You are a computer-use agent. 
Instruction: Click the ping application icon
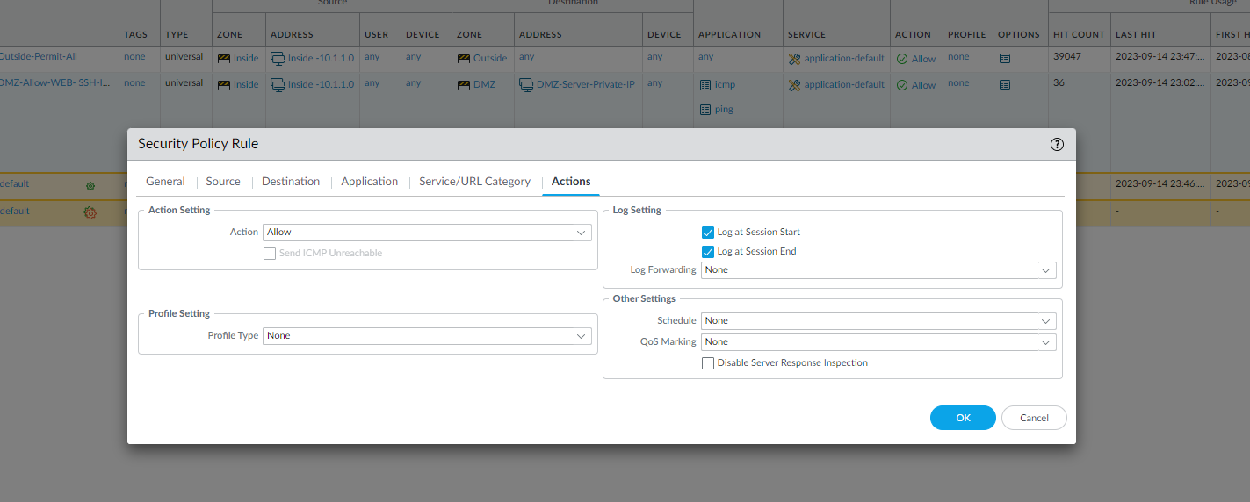pyautogui.click(x=705, y=110)
